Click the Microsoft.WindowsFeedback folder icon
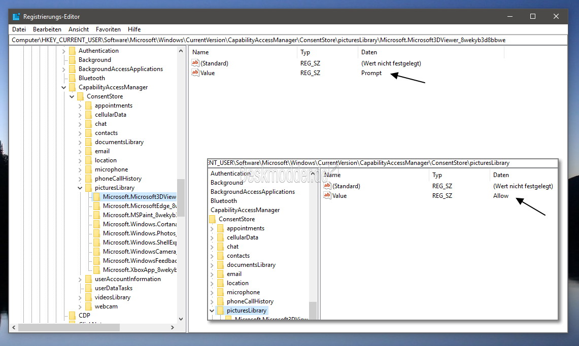The height and width of the screenshot is (346, 579). click(97, 261)
